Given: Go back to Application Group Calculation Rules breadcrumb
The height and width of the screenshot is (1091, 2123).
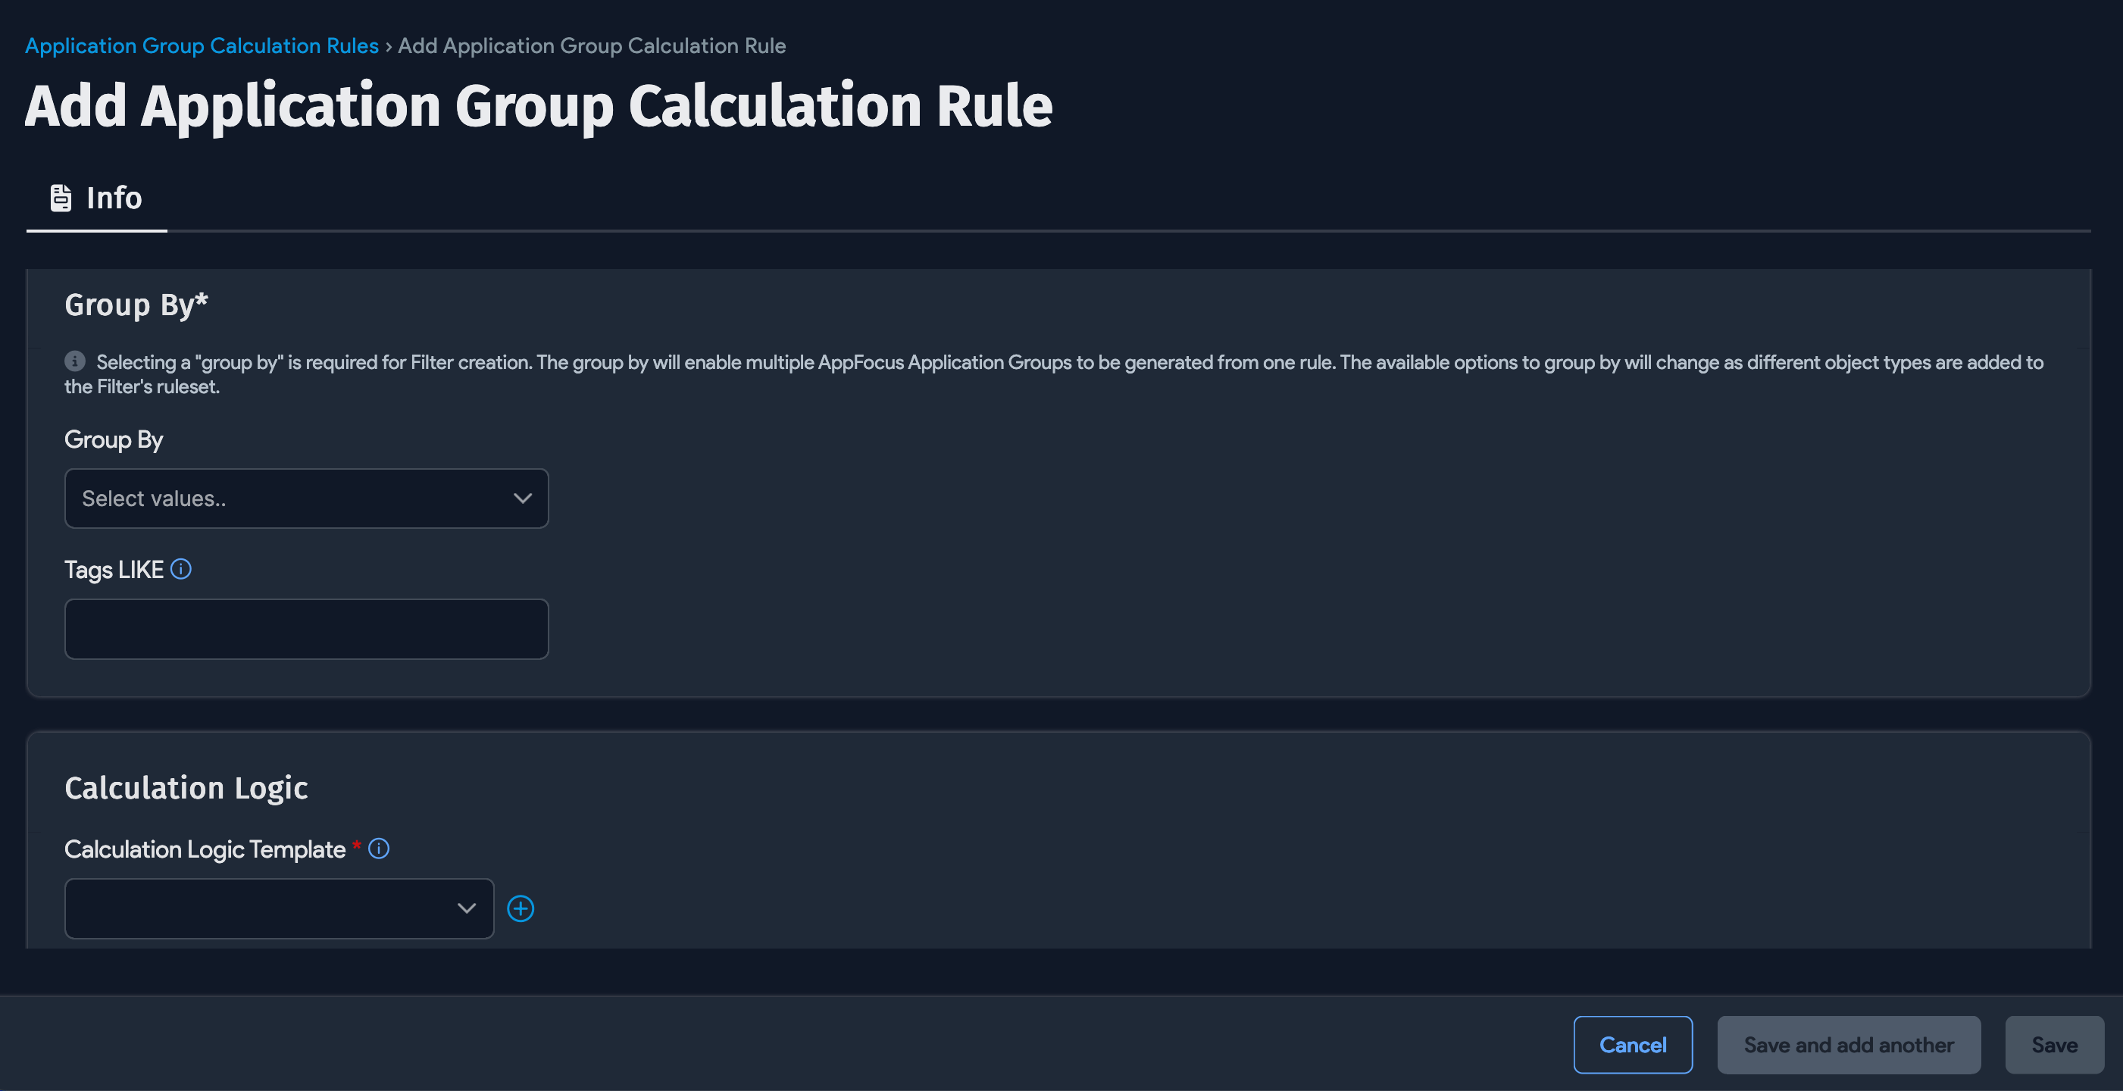Looking at the screenshot, I should pos(202,45).
